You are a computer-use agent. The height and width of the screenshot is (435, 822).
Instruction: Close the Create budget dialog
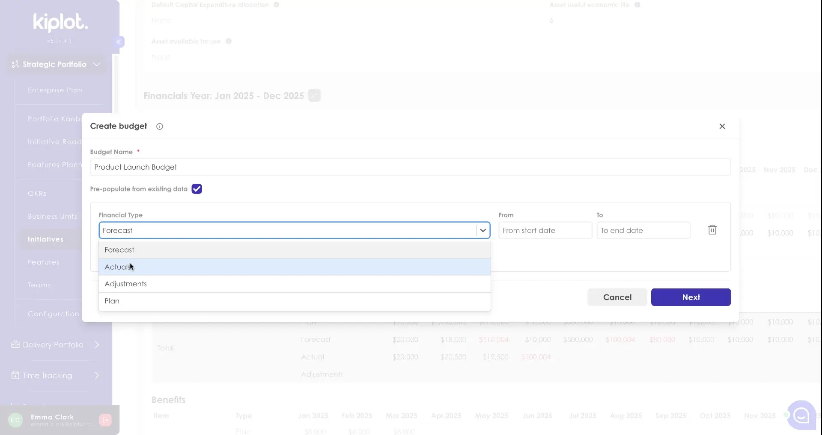[722, 126]
